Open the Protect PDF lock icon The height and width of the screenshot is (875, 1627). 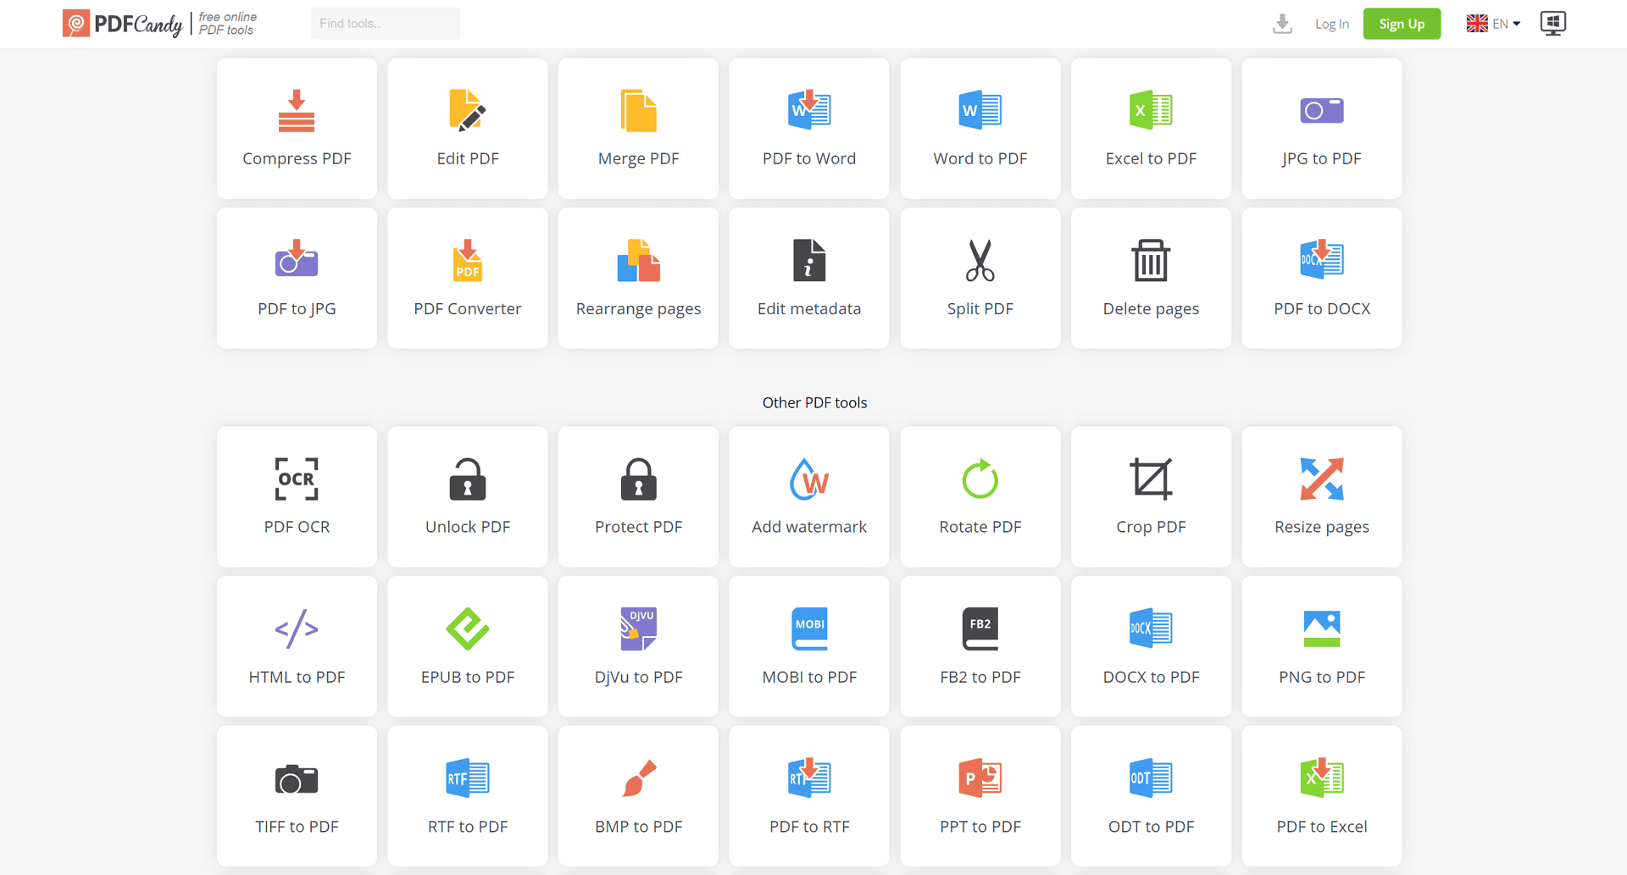point(638,479)
